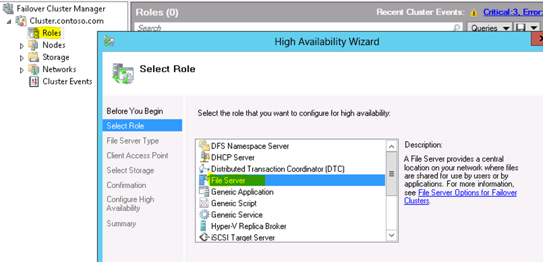Open the dropdown arrow beside save icon
543x262 pixels.
[x=534, y=28]
